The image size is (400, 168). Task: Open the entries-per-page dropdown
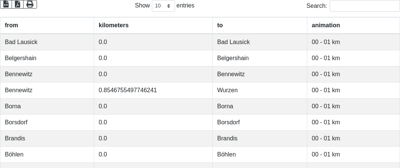tap(163, 6)
